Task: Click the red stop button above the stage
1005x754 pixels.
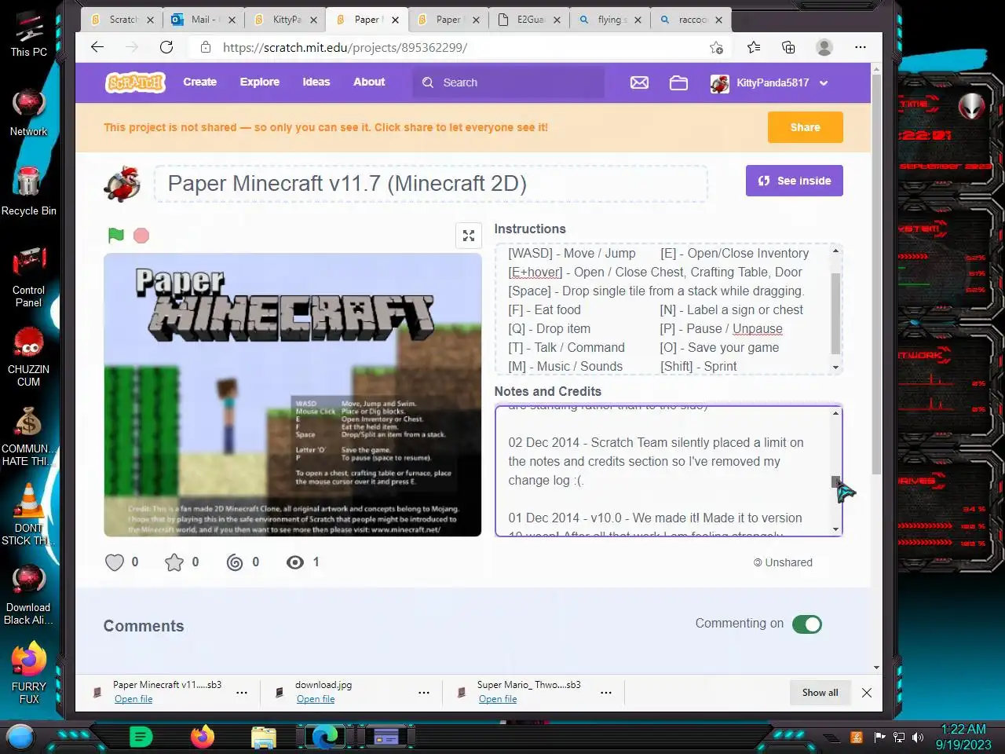Action: point(141,236)
